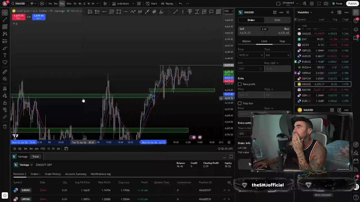This screenshot has width=360, height=202.
Task: Close the EURUSD position with X icon
Action: coord(229,190)
